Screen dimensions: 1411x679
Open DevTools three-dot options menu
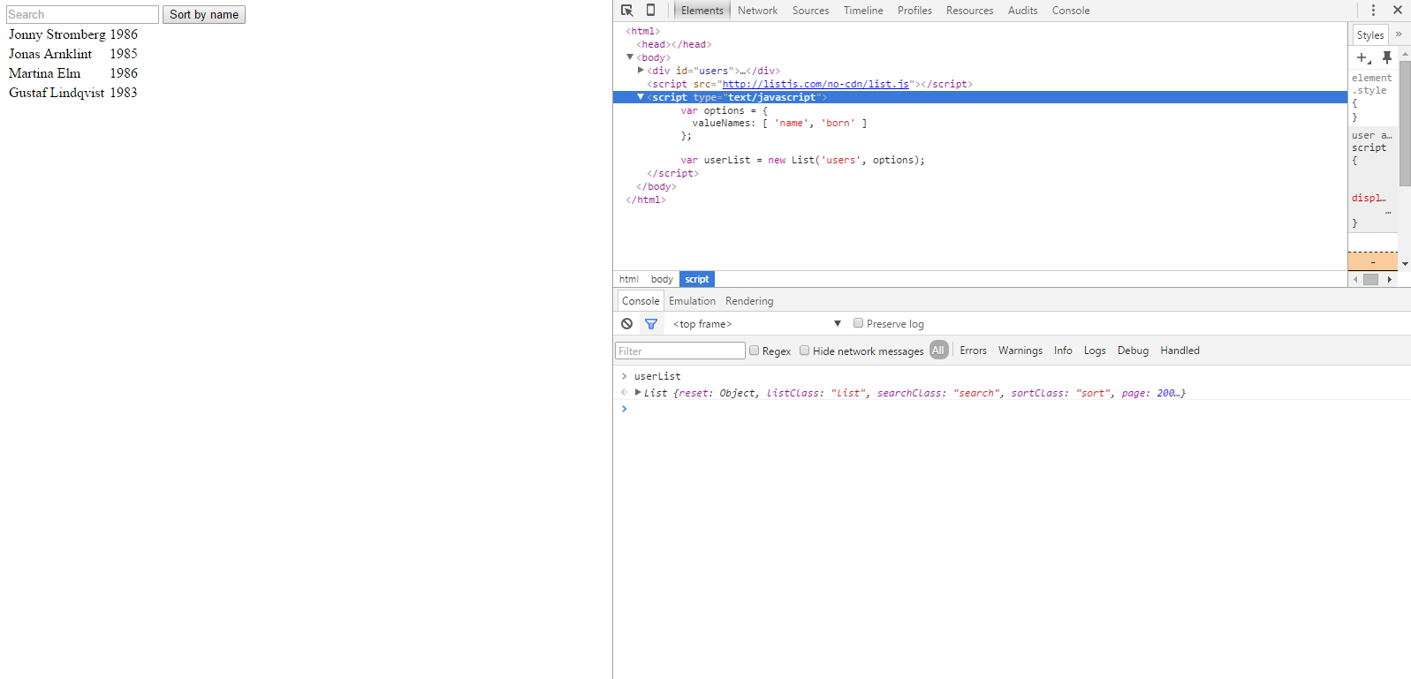[x=1373, y=11]
